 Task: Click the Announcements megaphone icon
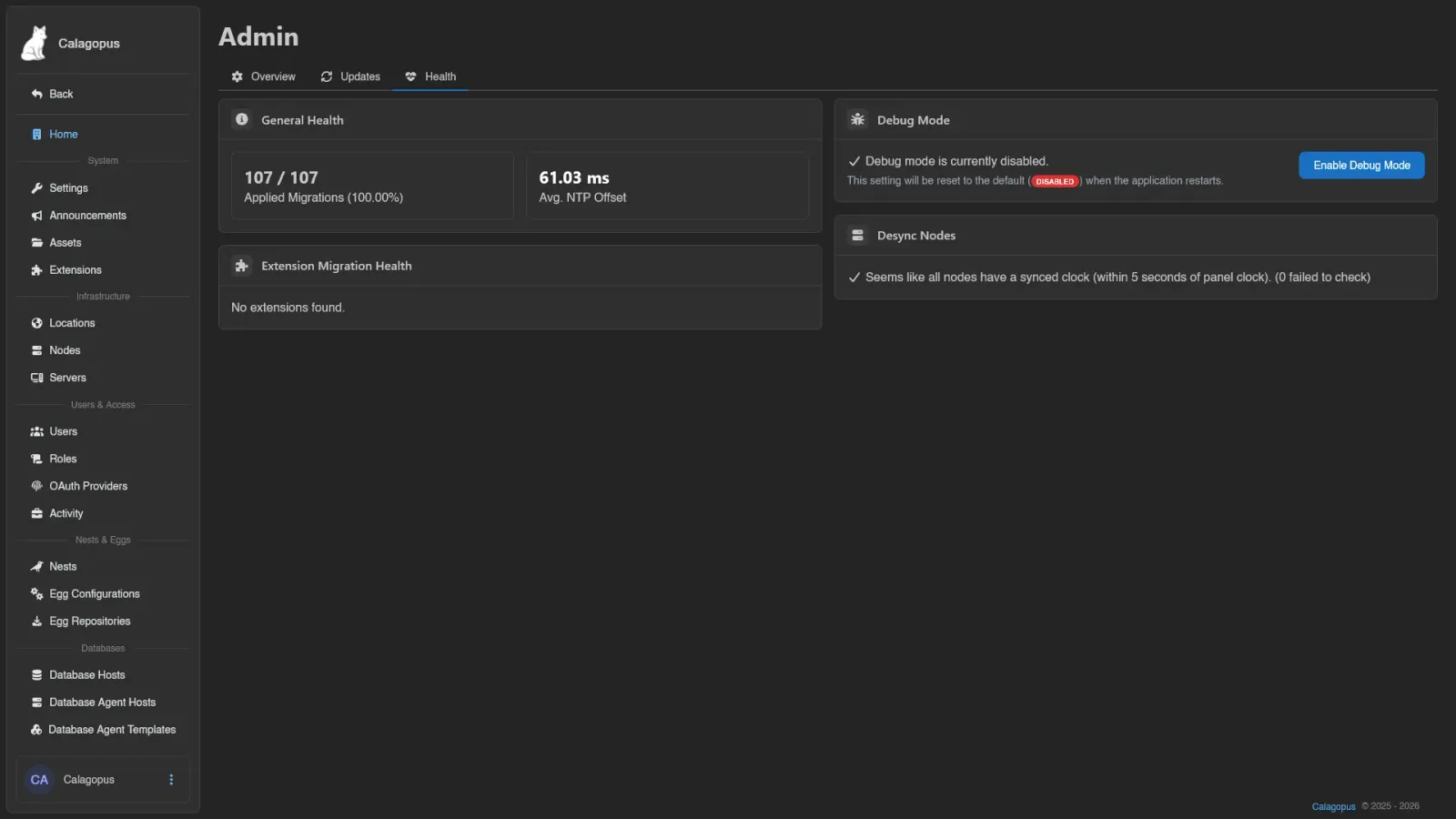coord(37,216)
